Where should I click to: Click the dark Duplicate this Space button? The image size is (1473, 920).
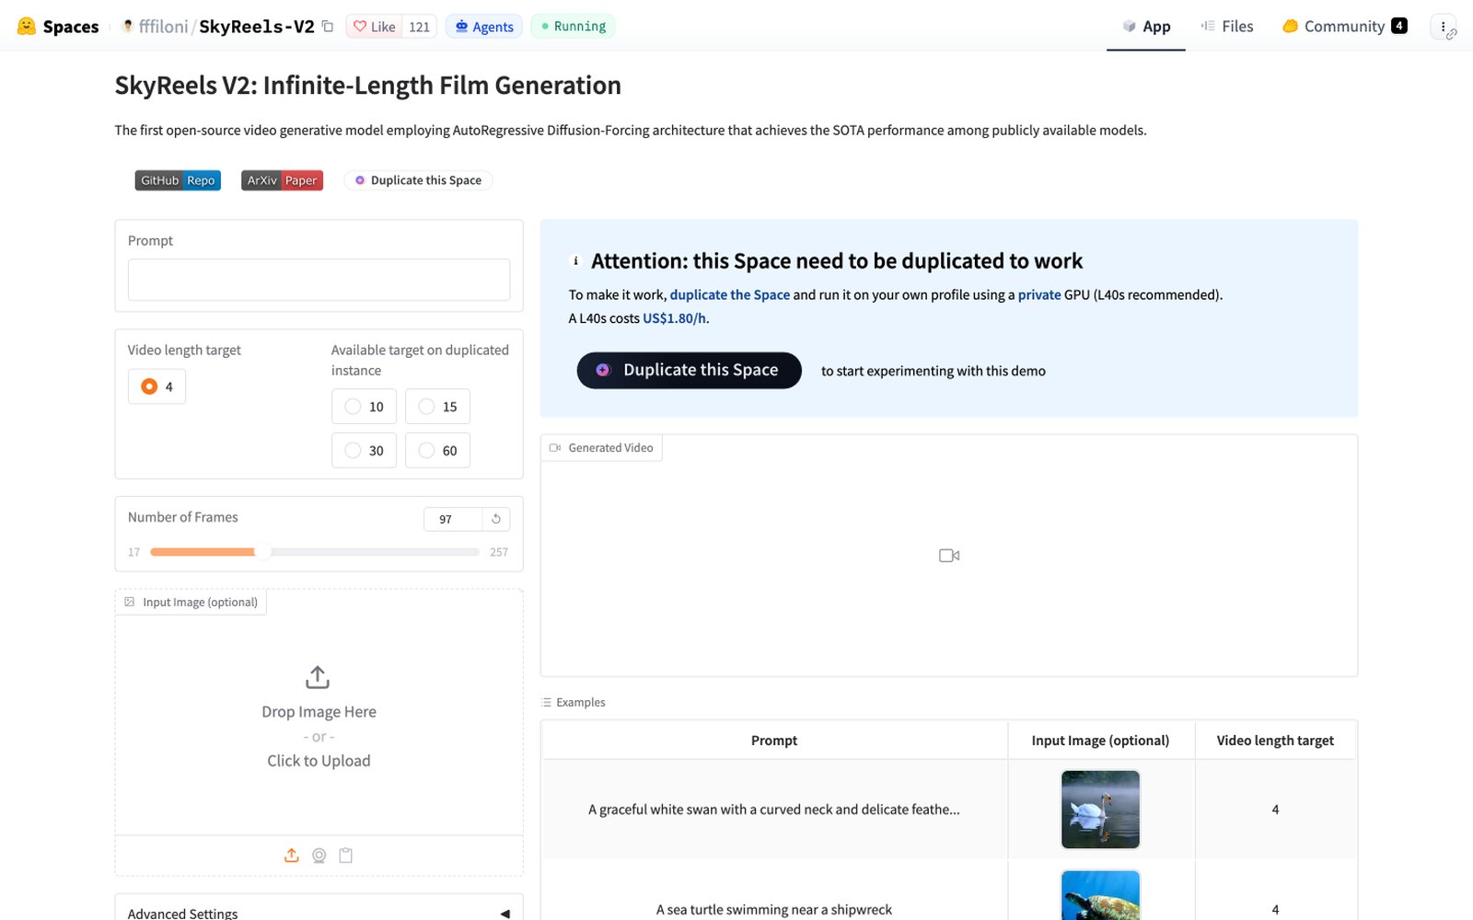(x=690, y=370)
